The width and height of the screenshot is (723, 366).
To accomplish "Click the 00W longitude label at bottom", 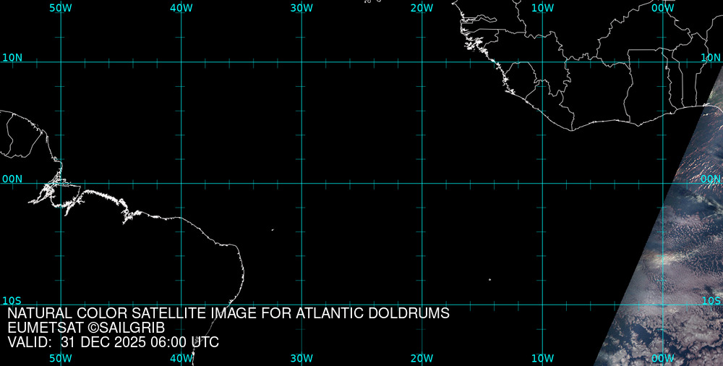I will pos(662,358).
